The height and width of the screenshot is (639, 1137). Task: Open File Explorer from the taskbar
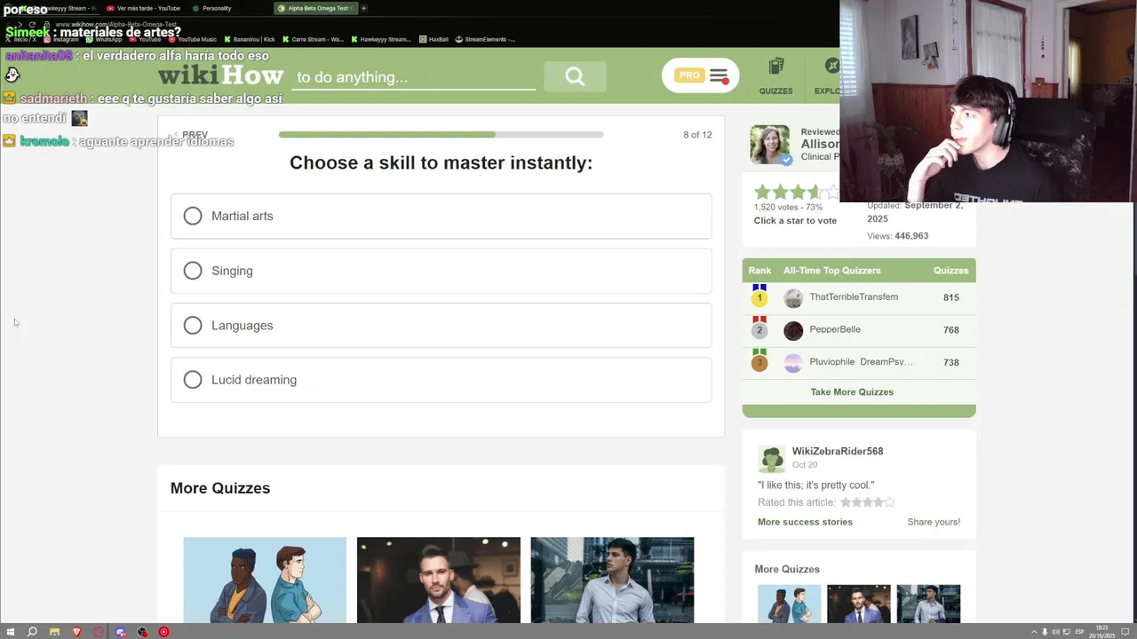coord(54,632)
